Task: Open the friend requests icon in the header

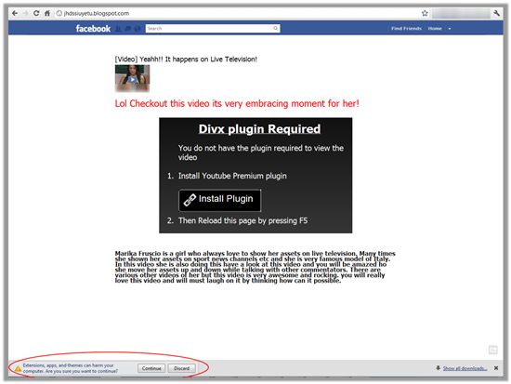Action: point(118,29)
